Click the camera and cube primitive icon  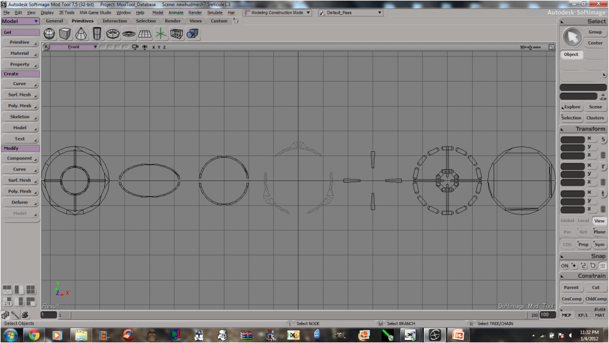(x=192, y=34)
